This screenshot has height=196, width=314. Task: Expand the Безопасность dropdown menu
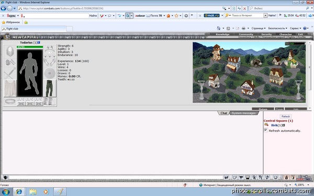[x=277, y=28]
